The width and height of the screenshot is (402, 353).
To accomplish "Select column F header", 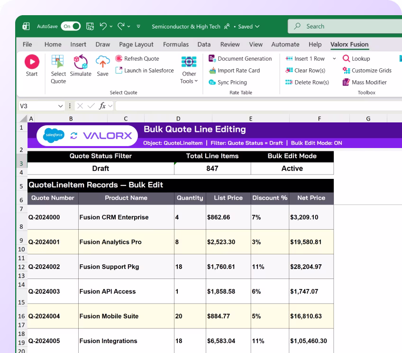I will 320,119.
